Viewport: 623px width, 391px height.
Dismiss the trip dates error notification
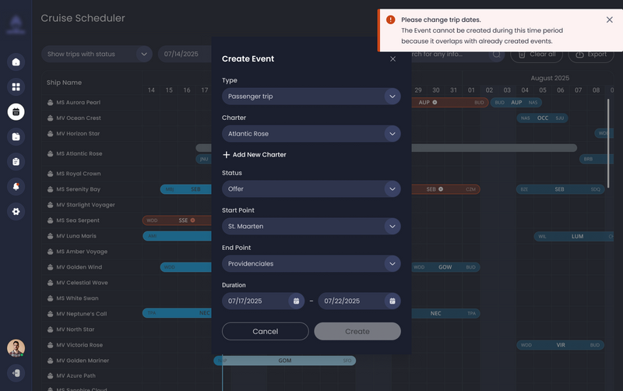coord(609,19)
